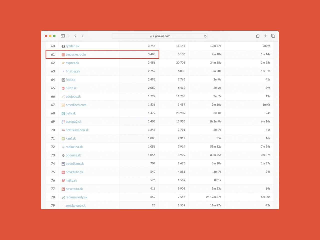Open the kauf.sk link
320x240 pixels.
pyautogui.click(x=71, y=138)
